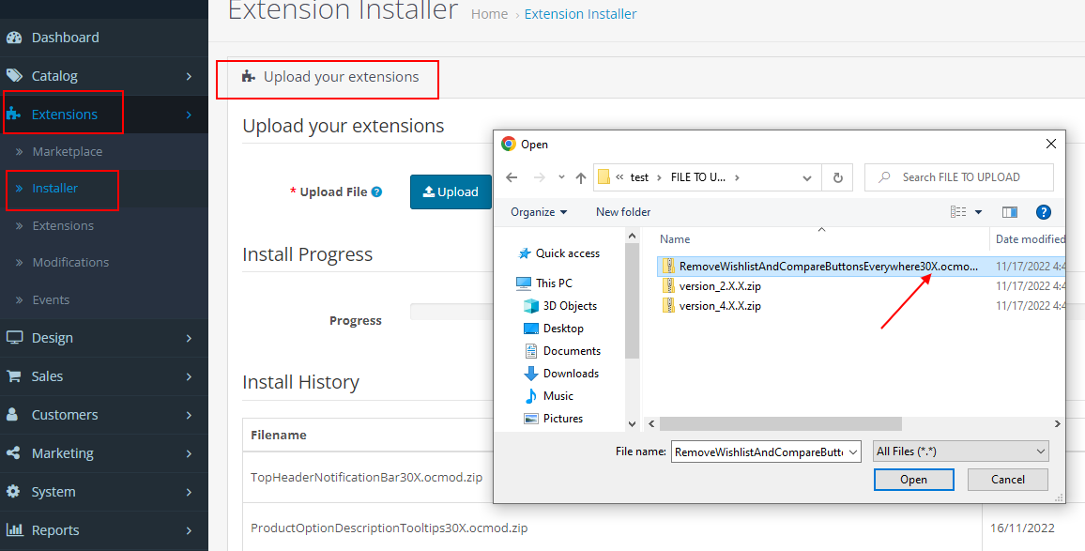Open the Organize dropdown menu

point(539,212)
